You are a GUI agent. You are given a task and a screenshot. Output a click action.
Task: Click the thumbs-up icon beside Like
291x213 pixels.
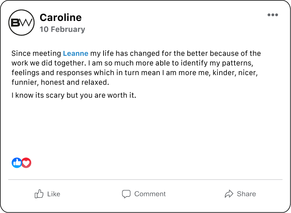pos(39,194)
